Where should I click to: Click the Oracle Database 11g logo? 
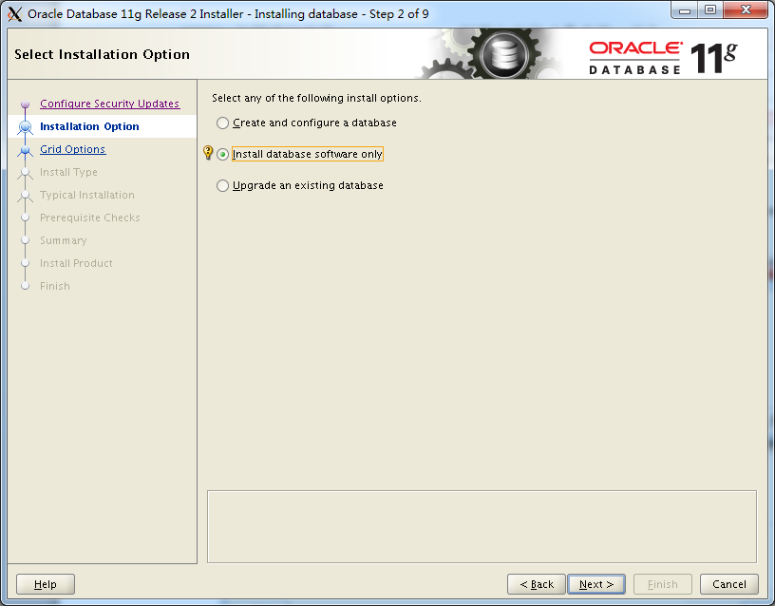663,58
